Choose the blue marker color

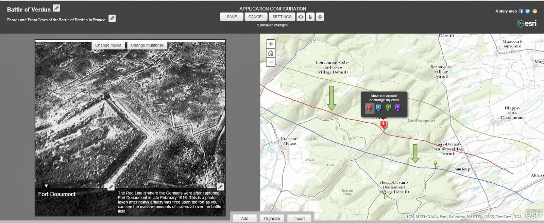click(x=378, y=108)
